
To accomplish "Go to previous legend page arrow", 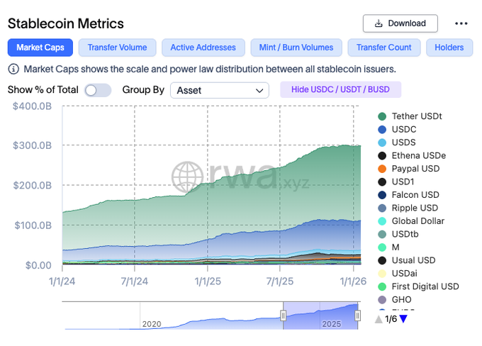I will click(379, 319).
